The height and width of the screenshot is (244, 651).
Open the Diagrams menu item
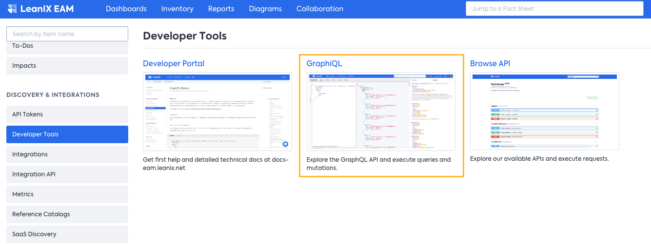pyautogui.click(x=265, y=9)
